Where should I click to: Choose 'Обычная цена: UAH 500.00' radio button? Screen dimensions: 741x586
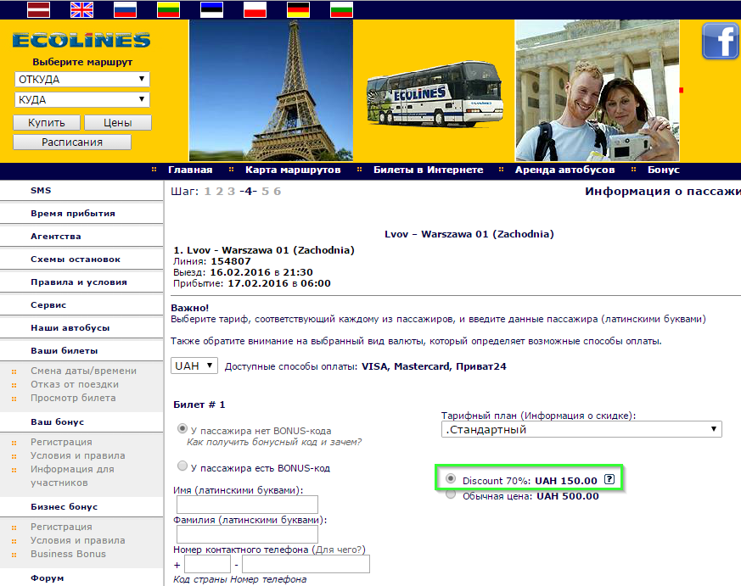click(451, 494)
